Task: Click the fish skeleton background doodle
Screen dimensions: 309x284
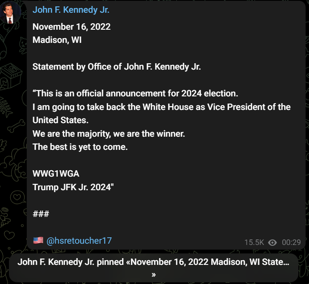Action: tap(6, 107)
